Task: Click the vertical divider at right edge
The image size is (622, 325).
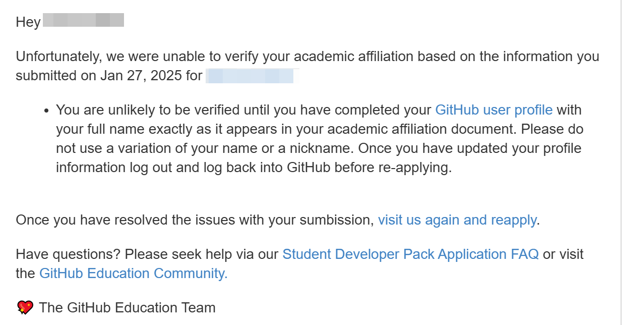Action: pos(620,162)
